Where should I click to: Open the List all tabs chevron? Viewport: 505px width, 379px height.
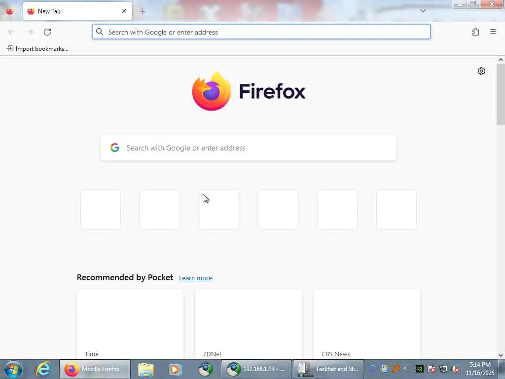coord(423,11)
